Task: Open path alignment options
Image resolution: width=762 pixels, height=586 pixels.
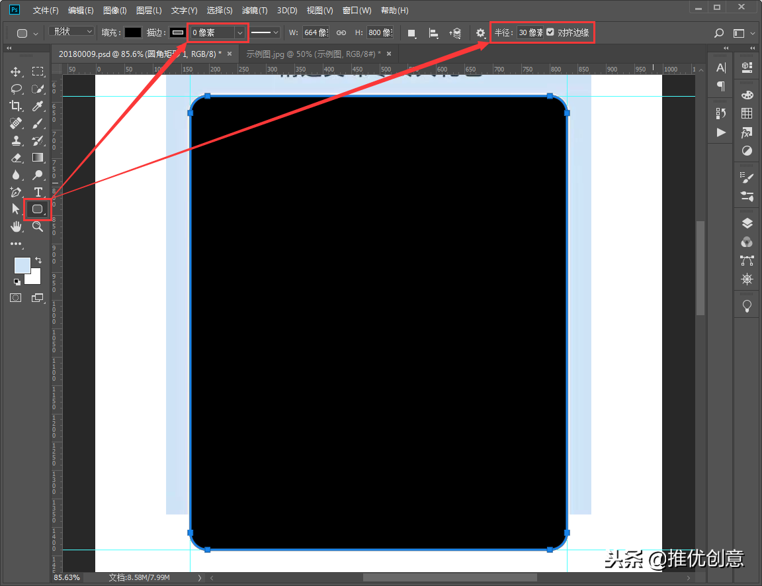Action: pyautogui.click(x=433, y=33)
